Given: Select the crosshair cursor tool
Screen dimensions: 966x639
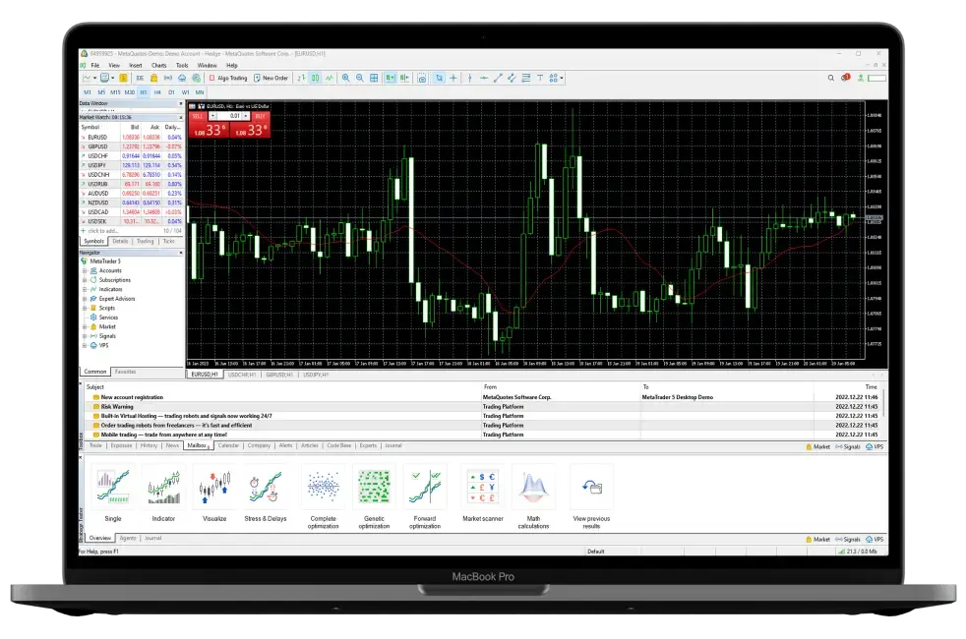Looking at the screenshot, I should [x=453, y=79].
